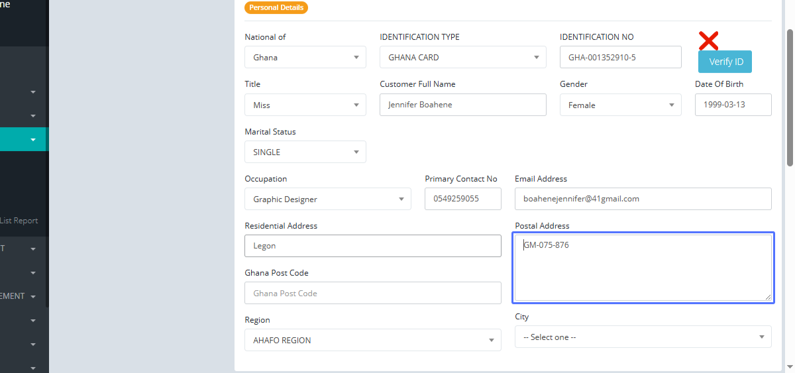Image resolution: width=795 pixels, height=373 pixels.
Task: Open List Report in the sidebar
Action: [19, 221]
